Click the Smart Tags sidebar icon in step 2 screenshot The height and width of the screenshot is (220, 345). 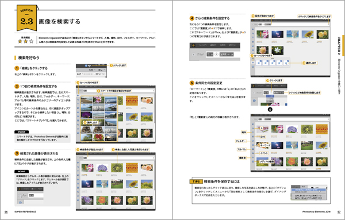coord(78,95)
